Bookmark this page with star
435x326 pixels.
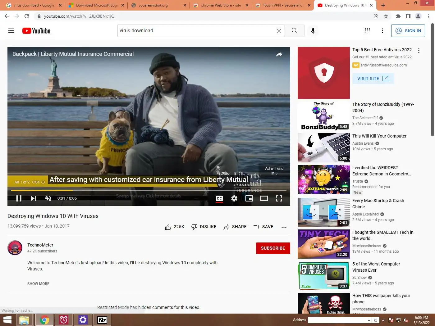tap(386, 16)
